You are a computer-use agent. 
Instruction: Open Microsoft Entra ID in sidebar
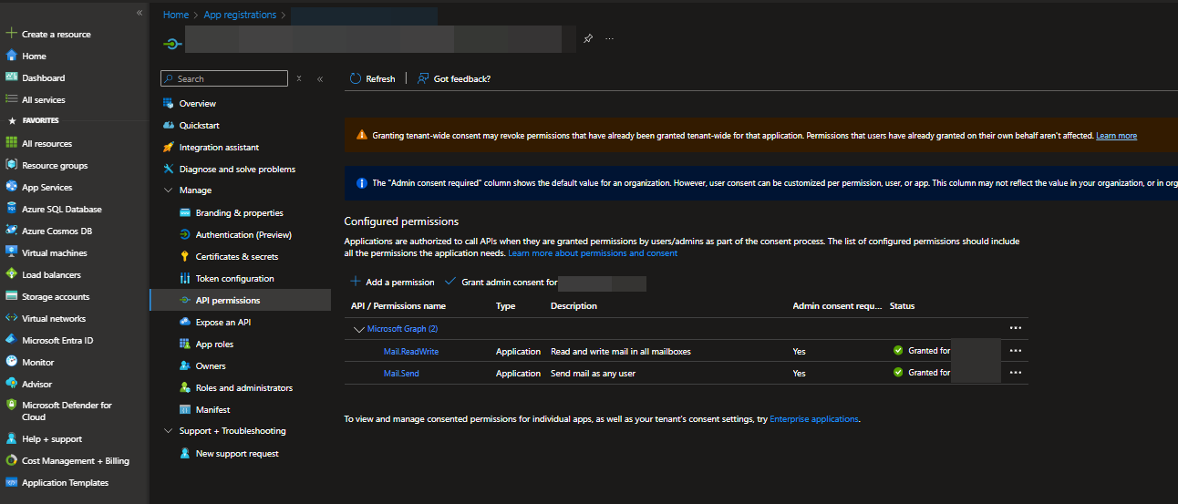(x=57, y=341)
